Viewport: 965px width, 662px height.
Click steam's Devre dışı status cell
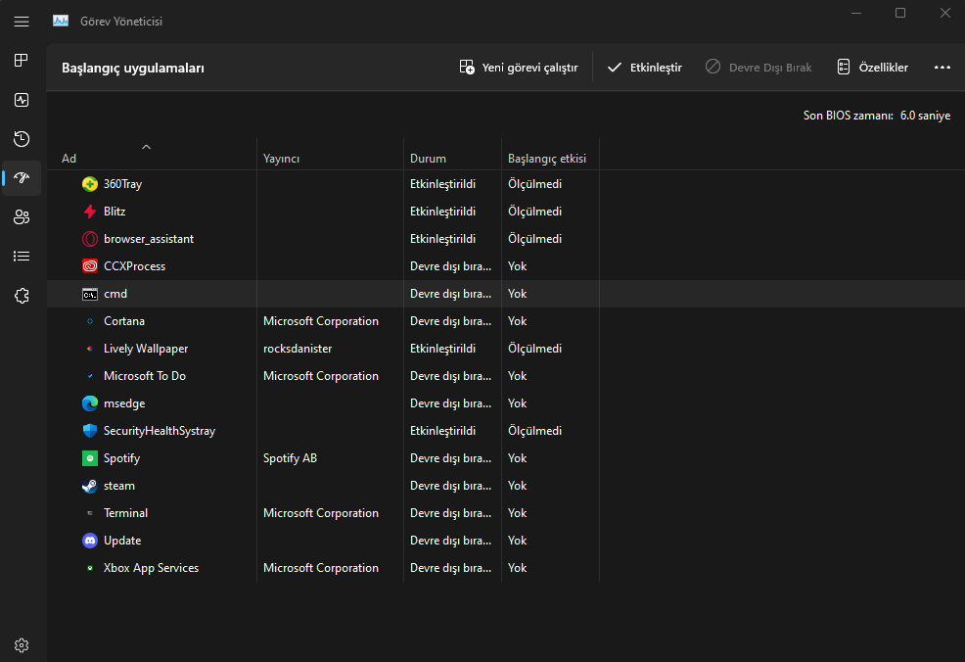pyautogui.click(x=450, y=486)
